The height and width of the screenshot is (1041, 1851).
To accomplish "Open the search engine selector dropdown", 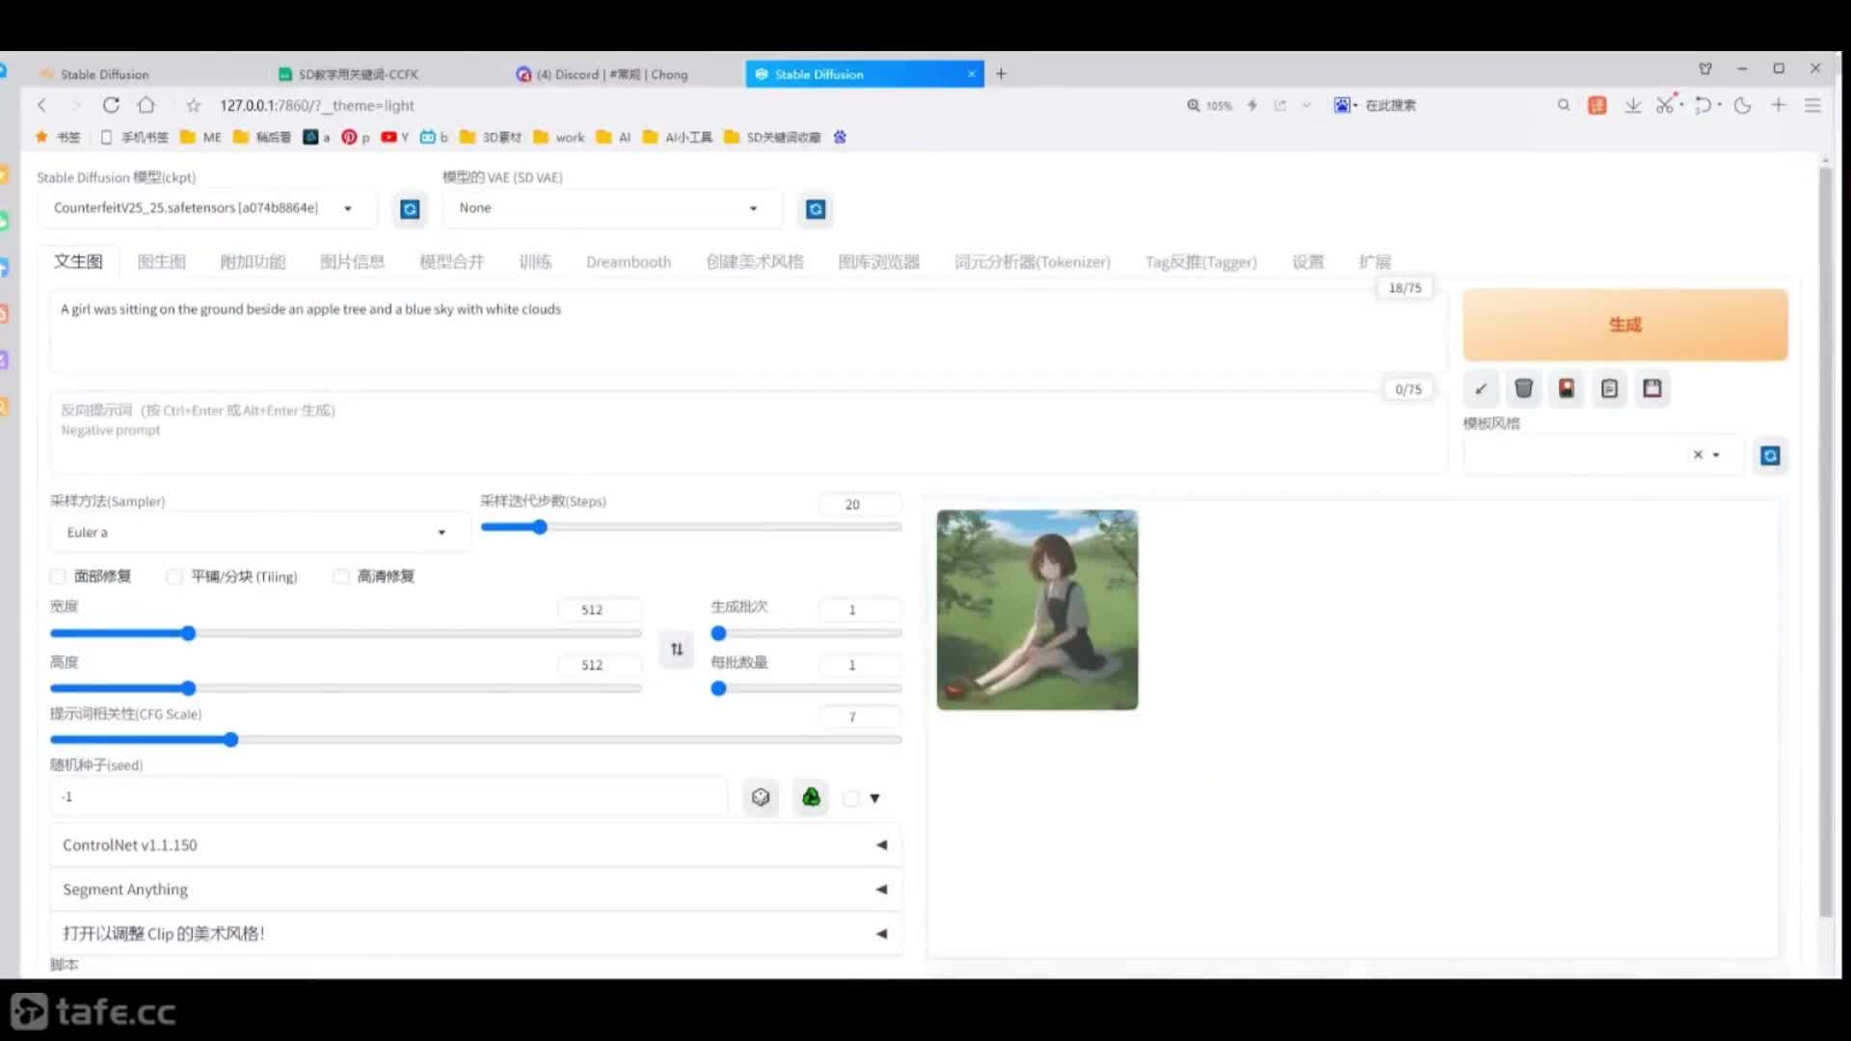I will pos(1346,105).
